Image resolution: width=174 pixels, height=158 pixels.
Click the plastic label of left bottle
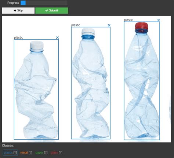pyautogui.click(x=18, y=38)
